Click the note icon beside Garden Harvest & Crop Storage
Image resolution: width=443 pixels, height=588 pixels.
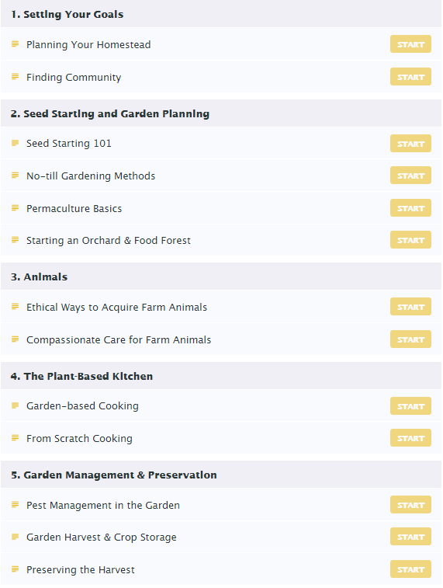tap(15, 537)
